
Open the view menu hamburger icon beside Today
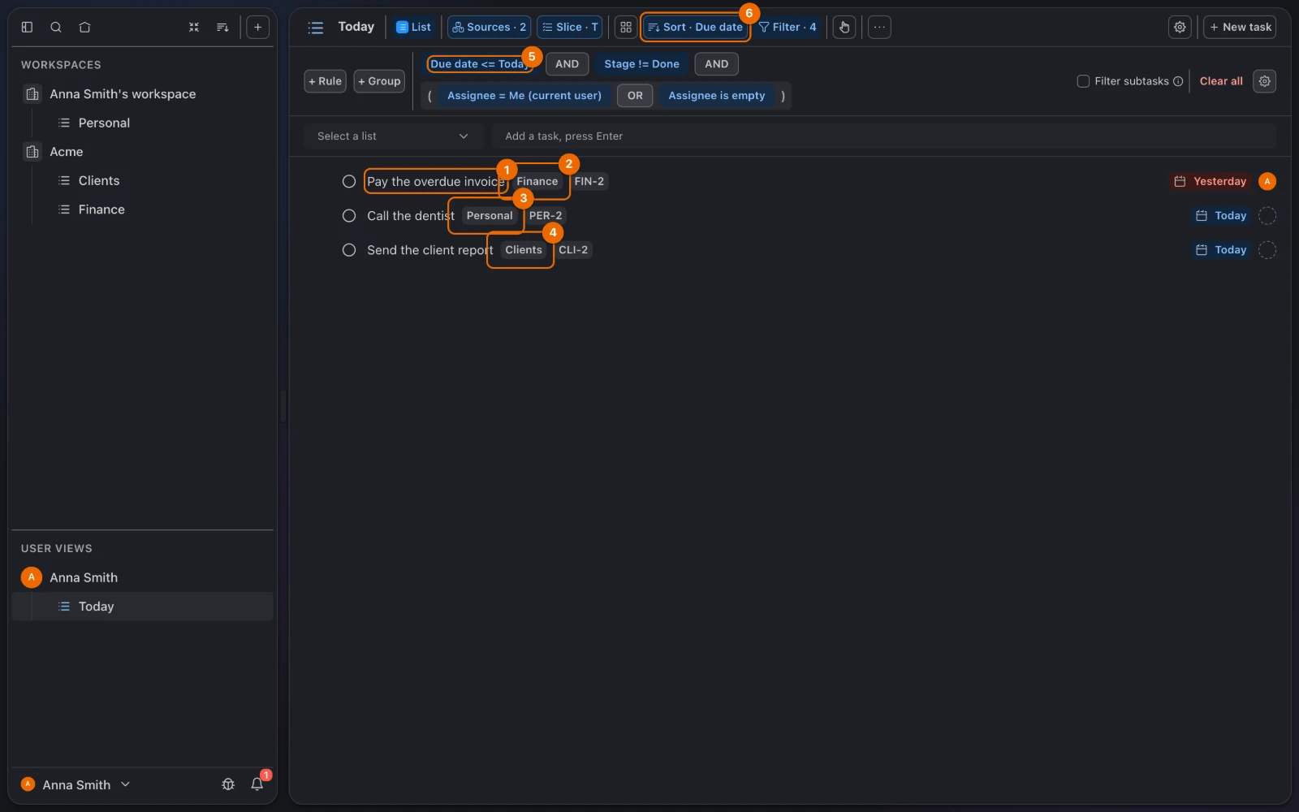click(316, 28)
